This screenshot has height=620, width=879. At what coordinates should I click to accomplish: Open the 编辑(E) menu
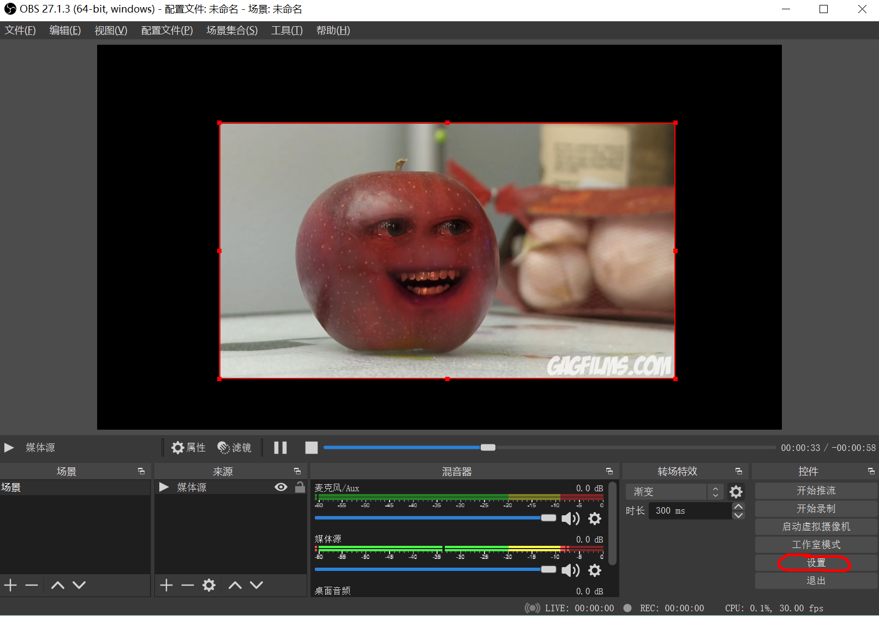(x=65, y=31)
